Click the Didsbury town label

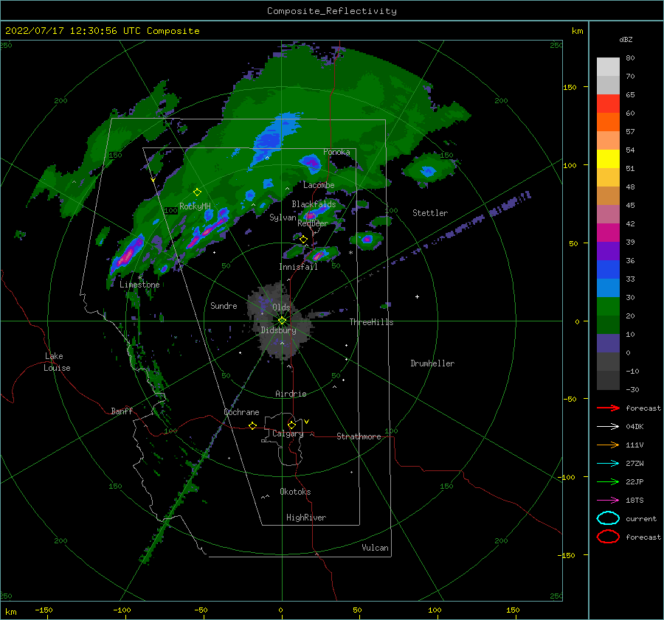pos(278,330)
